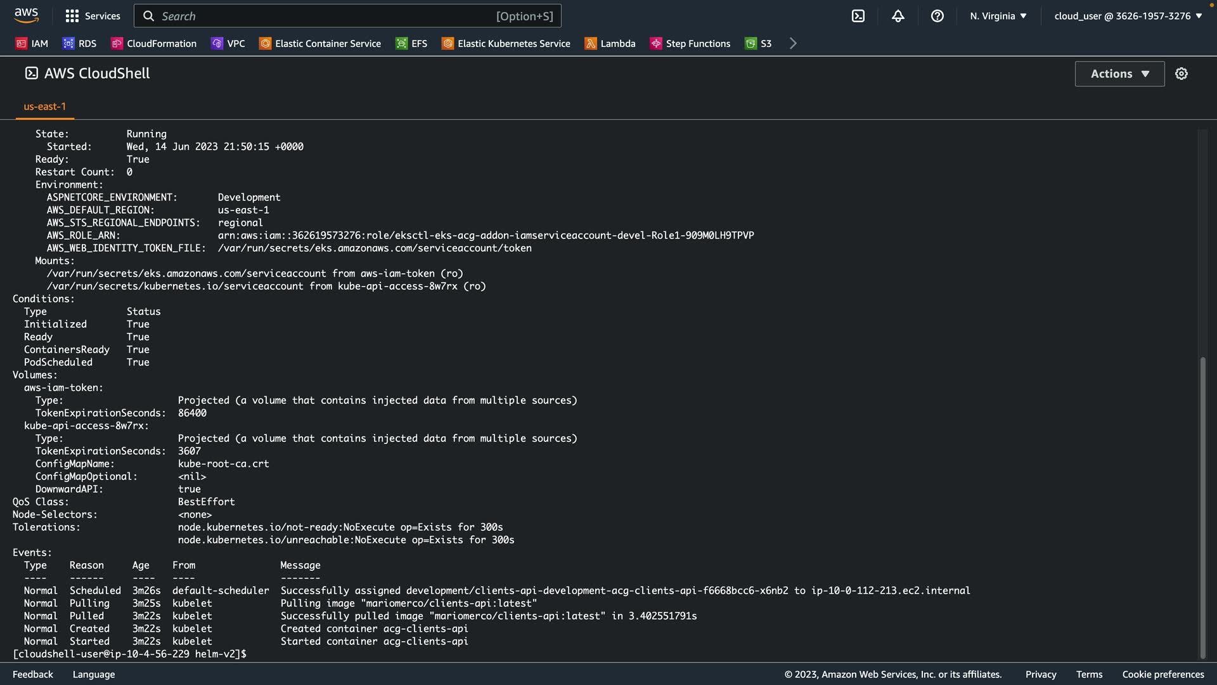
Task: Click the AWS logo home icon
Action: 26,15
